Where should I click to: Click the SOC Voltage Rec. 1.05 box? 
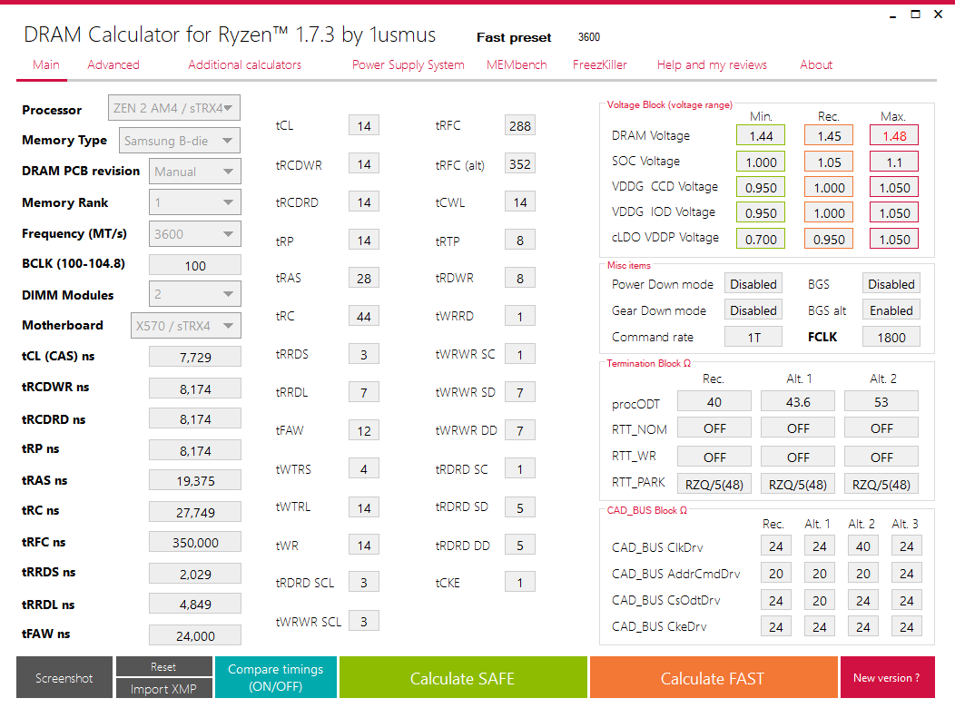[x=829, y=162]
